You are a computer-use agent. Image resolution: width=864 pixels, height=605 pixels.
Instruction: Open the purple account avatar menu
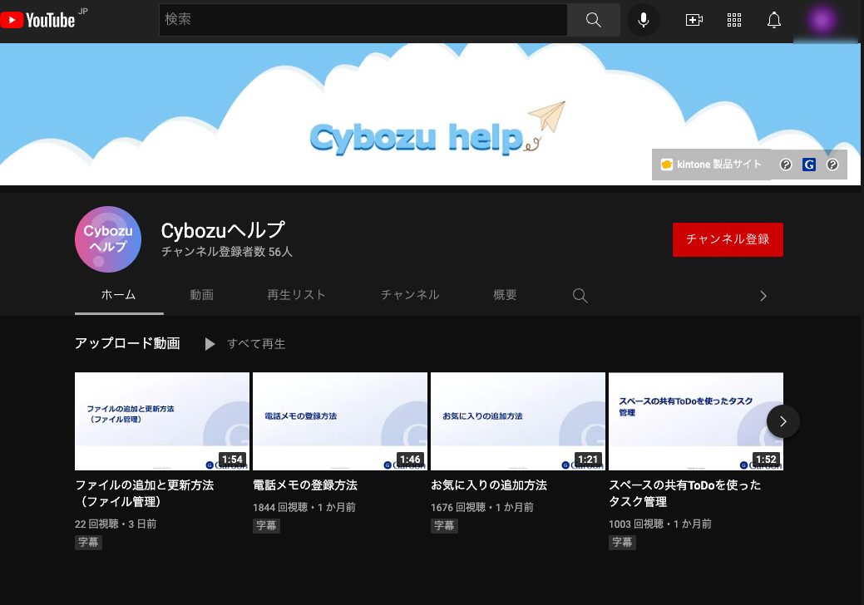pyautogui.click(x=822, y=20)
